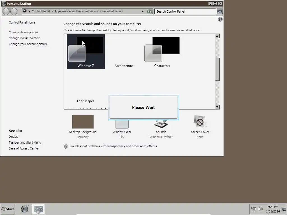Image resolution: width=287 pixels, height=215 pixels.
Task: Click Appearance and Personalization breadcrumb
Action: click(x=76, y=11)
